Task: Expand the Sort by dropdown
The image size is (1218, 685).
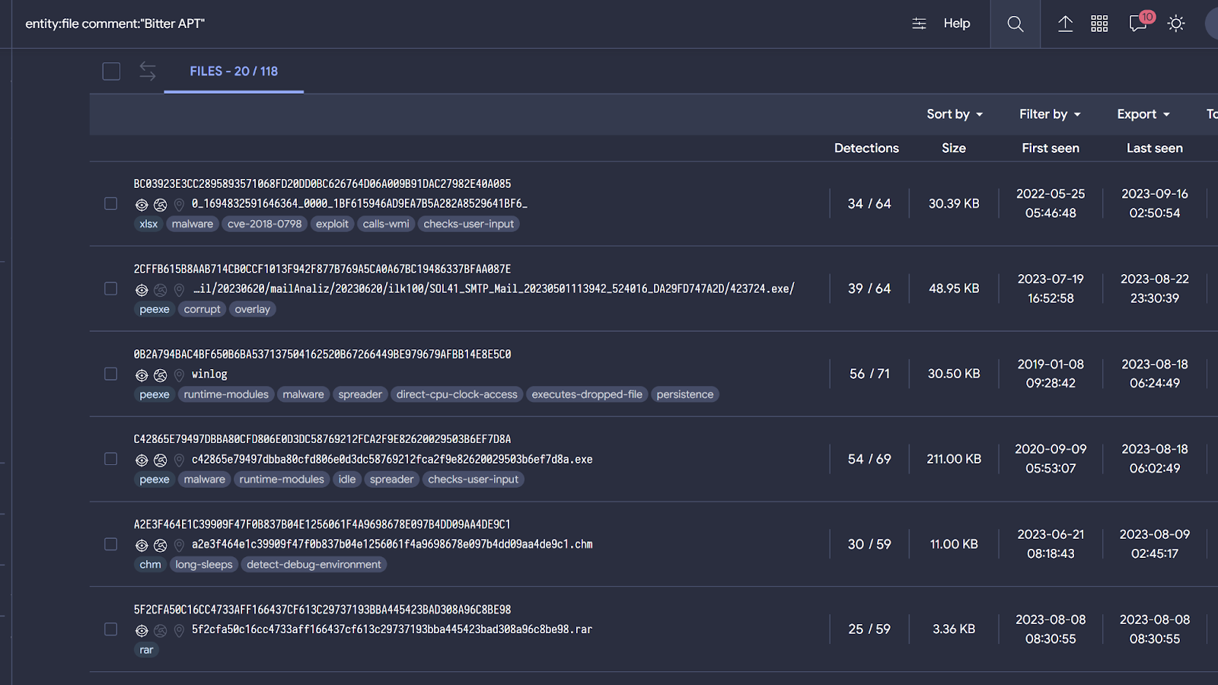Action: tap(955, 114)
